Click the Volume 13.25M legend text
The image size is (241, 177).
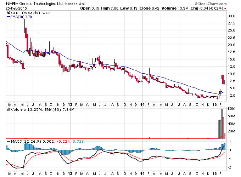(x=26, y=109)
